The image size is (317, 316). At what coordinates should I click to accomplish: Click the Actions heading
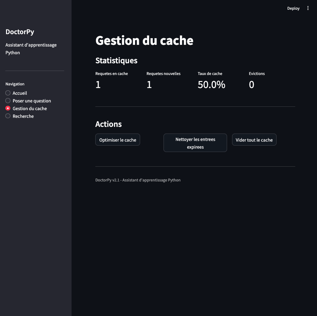coord(109,124)
